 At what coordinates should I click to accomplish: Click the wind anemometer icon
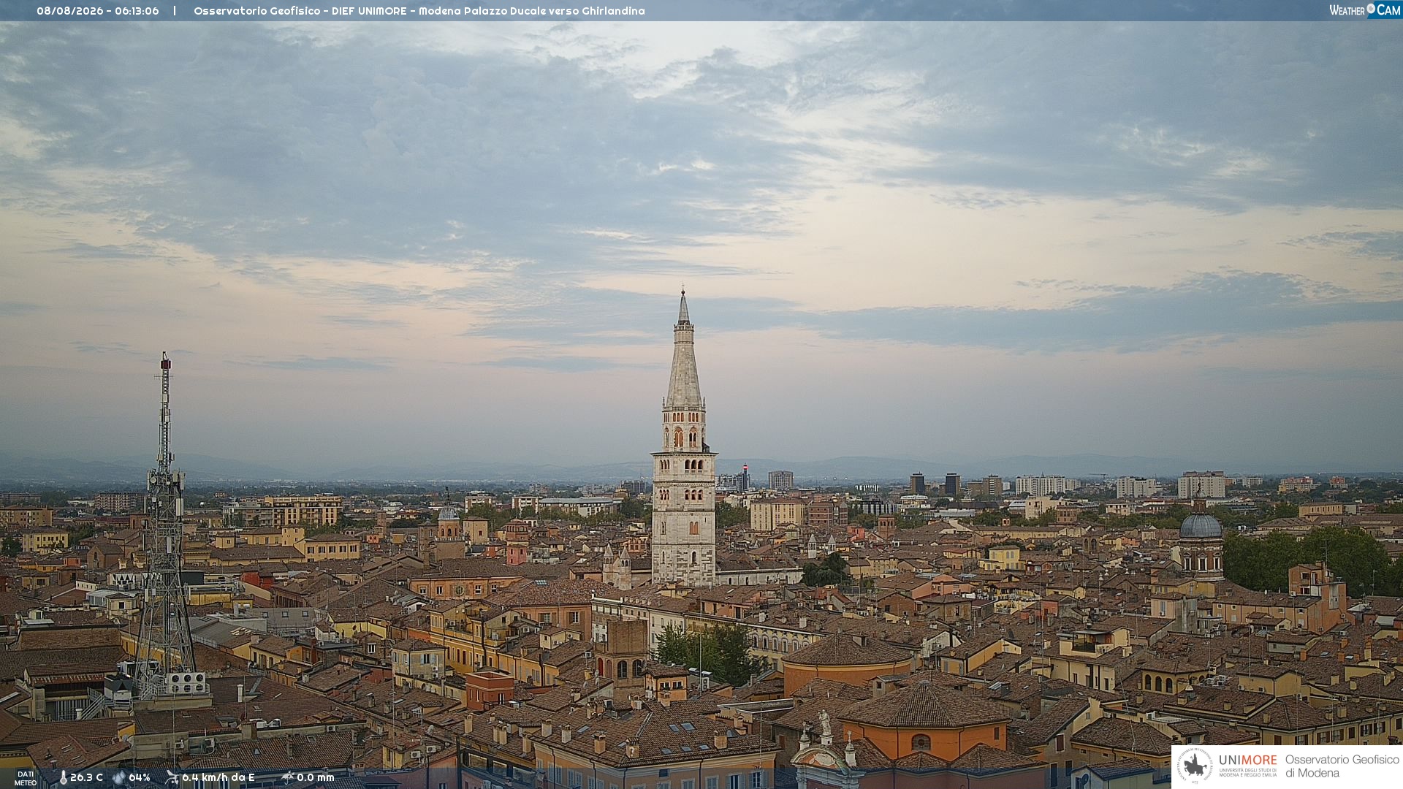[172, 777]
